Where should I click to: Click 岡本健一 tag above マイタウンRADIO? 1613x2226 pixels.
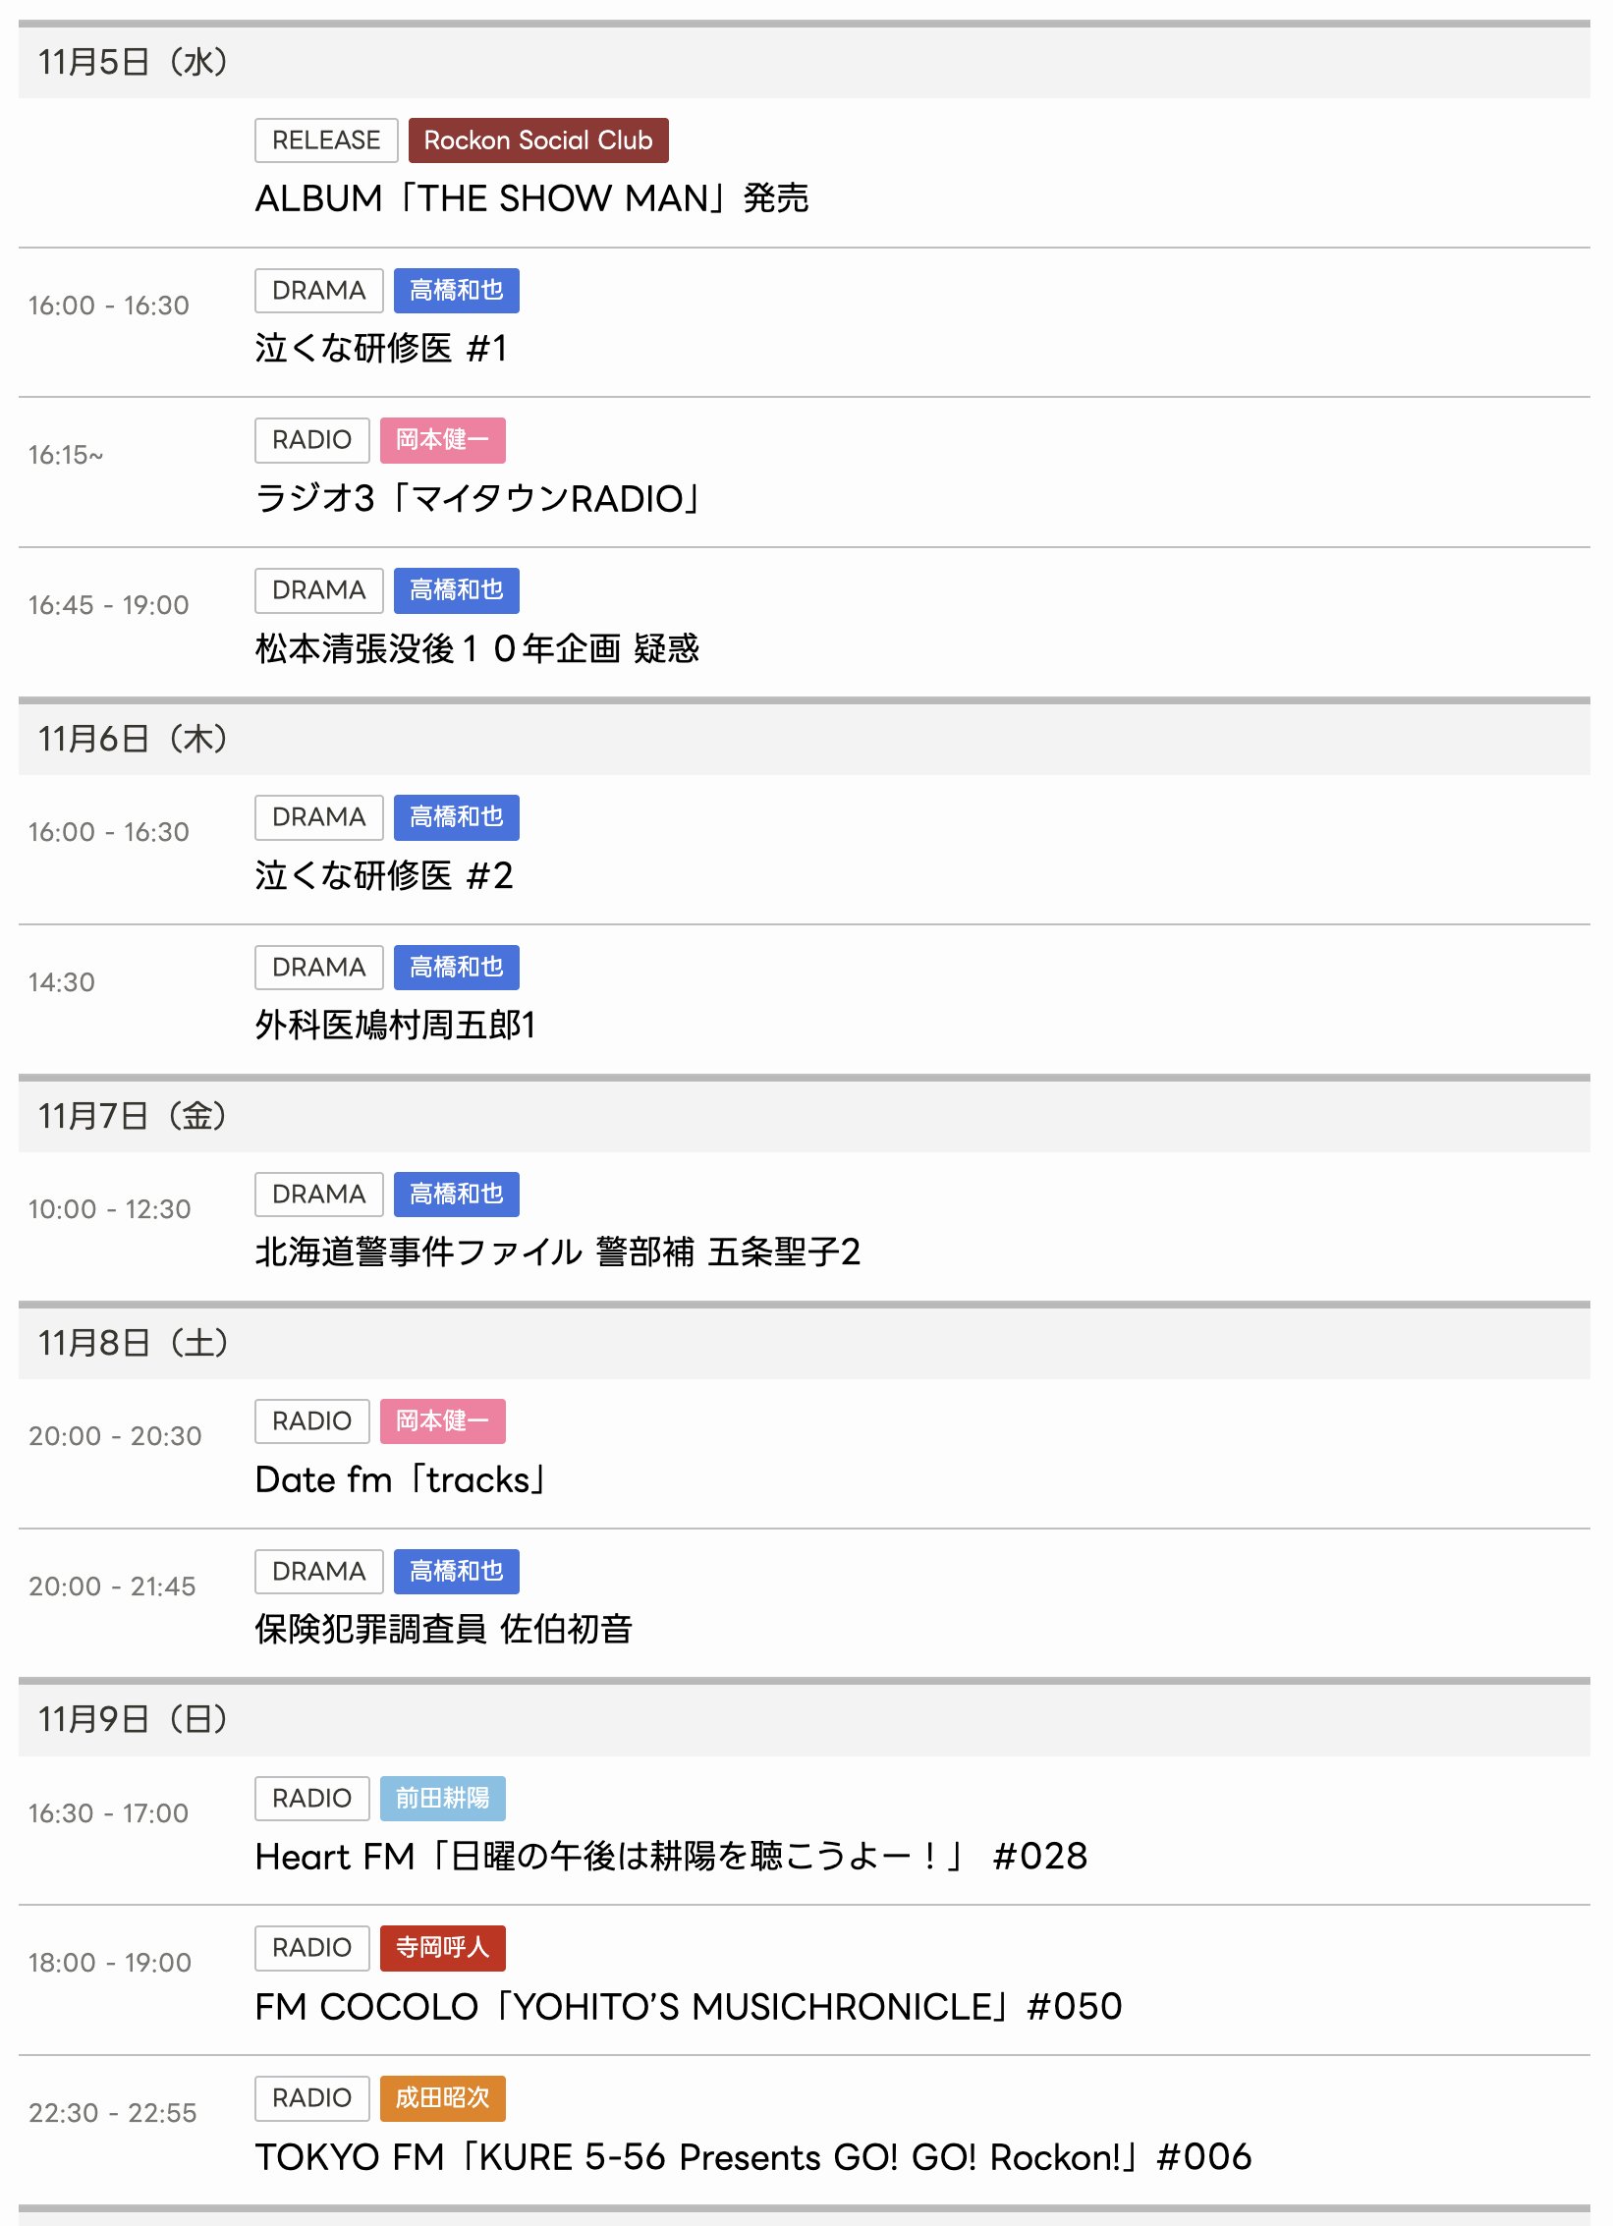(442, 440)
